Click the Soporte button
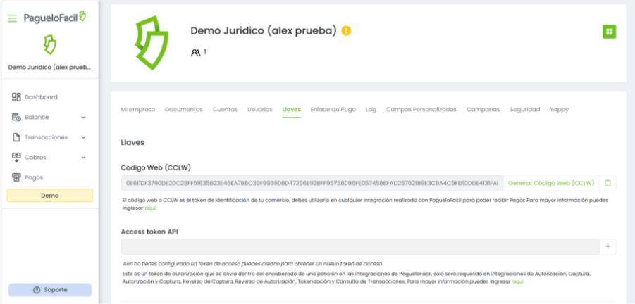Viewport: 635px width, 304px height. click(49, 290)
